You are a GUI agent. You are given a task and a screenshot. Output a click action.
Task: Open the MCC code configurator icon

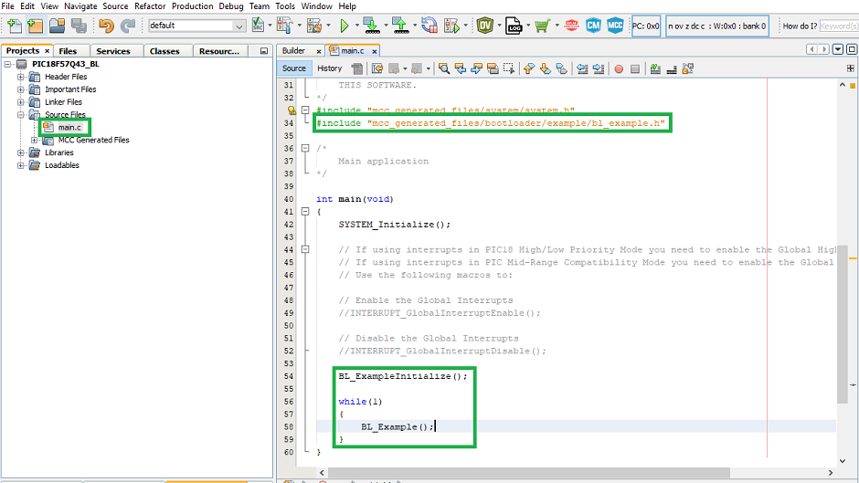[616, 26]
